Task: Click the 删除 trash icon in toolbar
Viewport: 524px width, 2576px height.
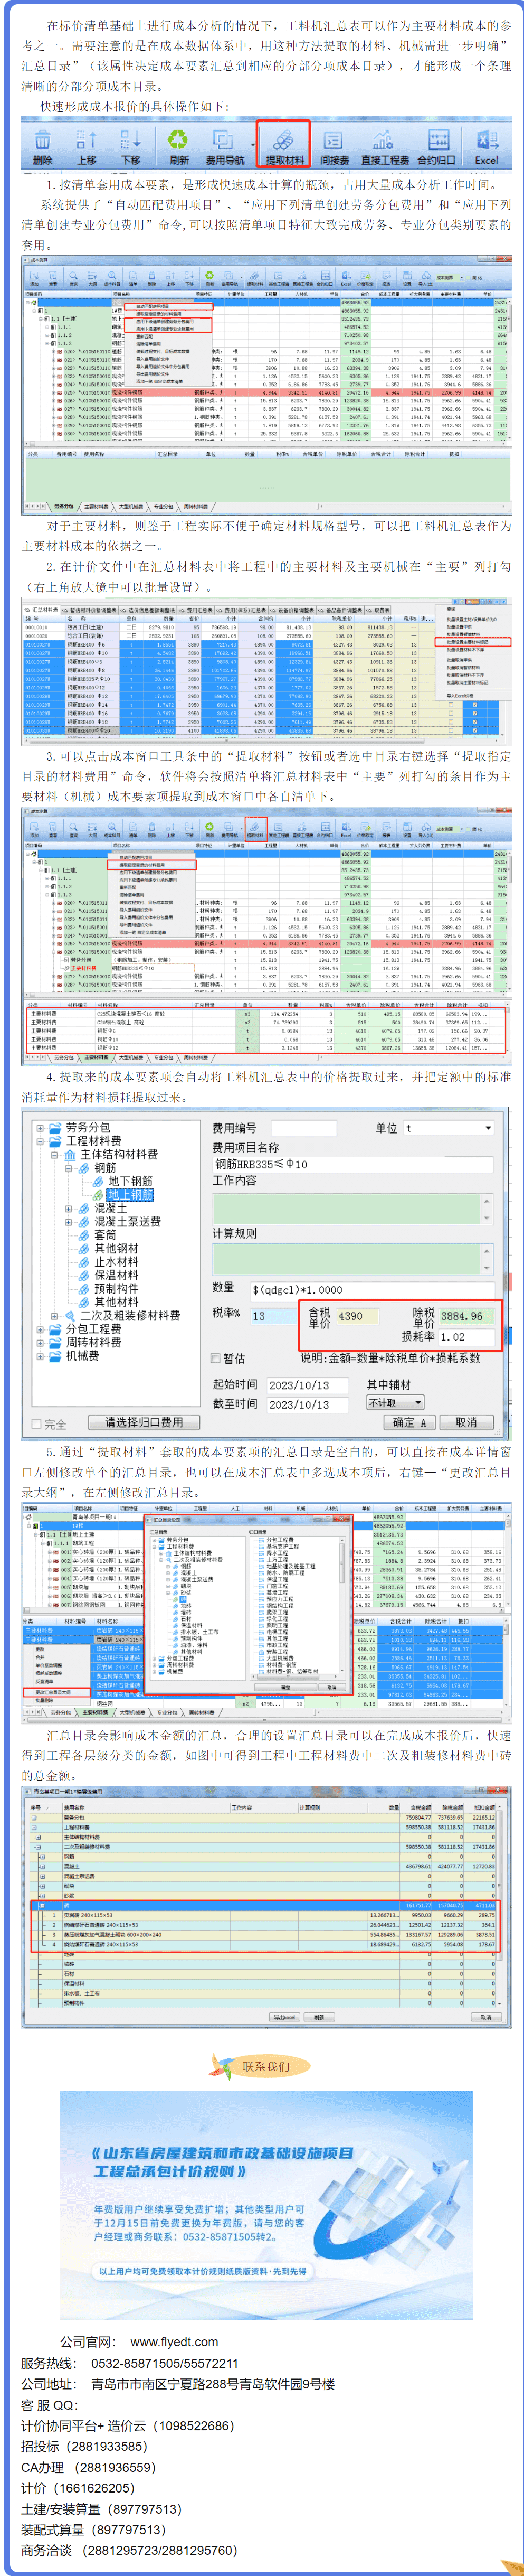Action: pyautogui.click(x=42, y=140)
